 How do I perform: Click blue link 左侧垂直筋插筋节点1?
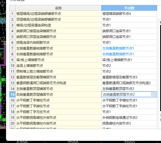(118, 48)
